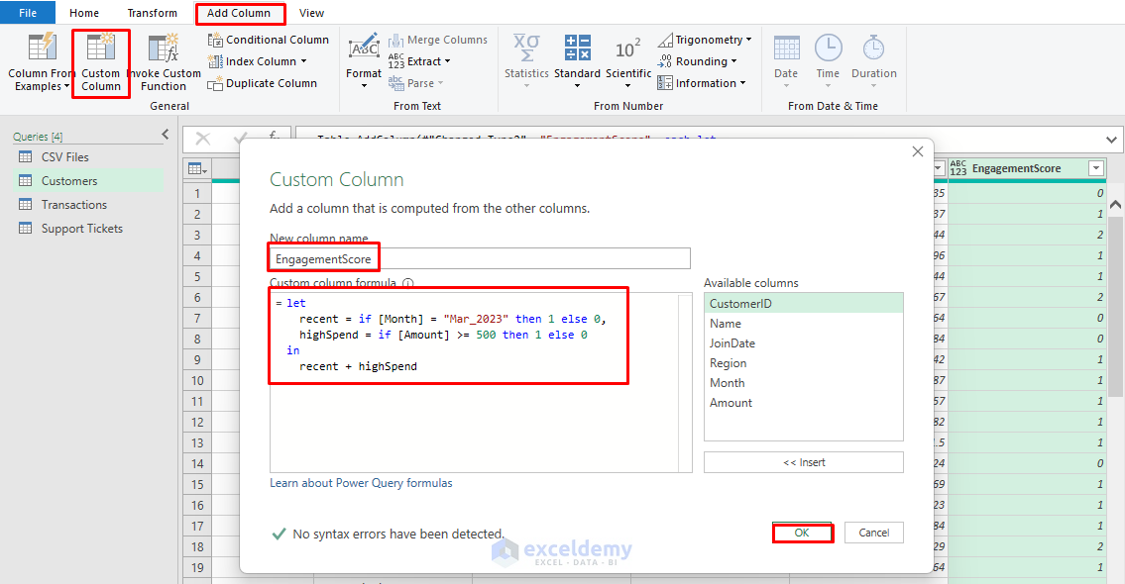Expand the formula bar
The height and width of the screenshot is (584, 1125).
click(x=1111, y=140)
